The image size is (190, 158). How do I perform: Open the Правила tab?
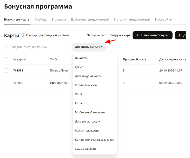59,20
